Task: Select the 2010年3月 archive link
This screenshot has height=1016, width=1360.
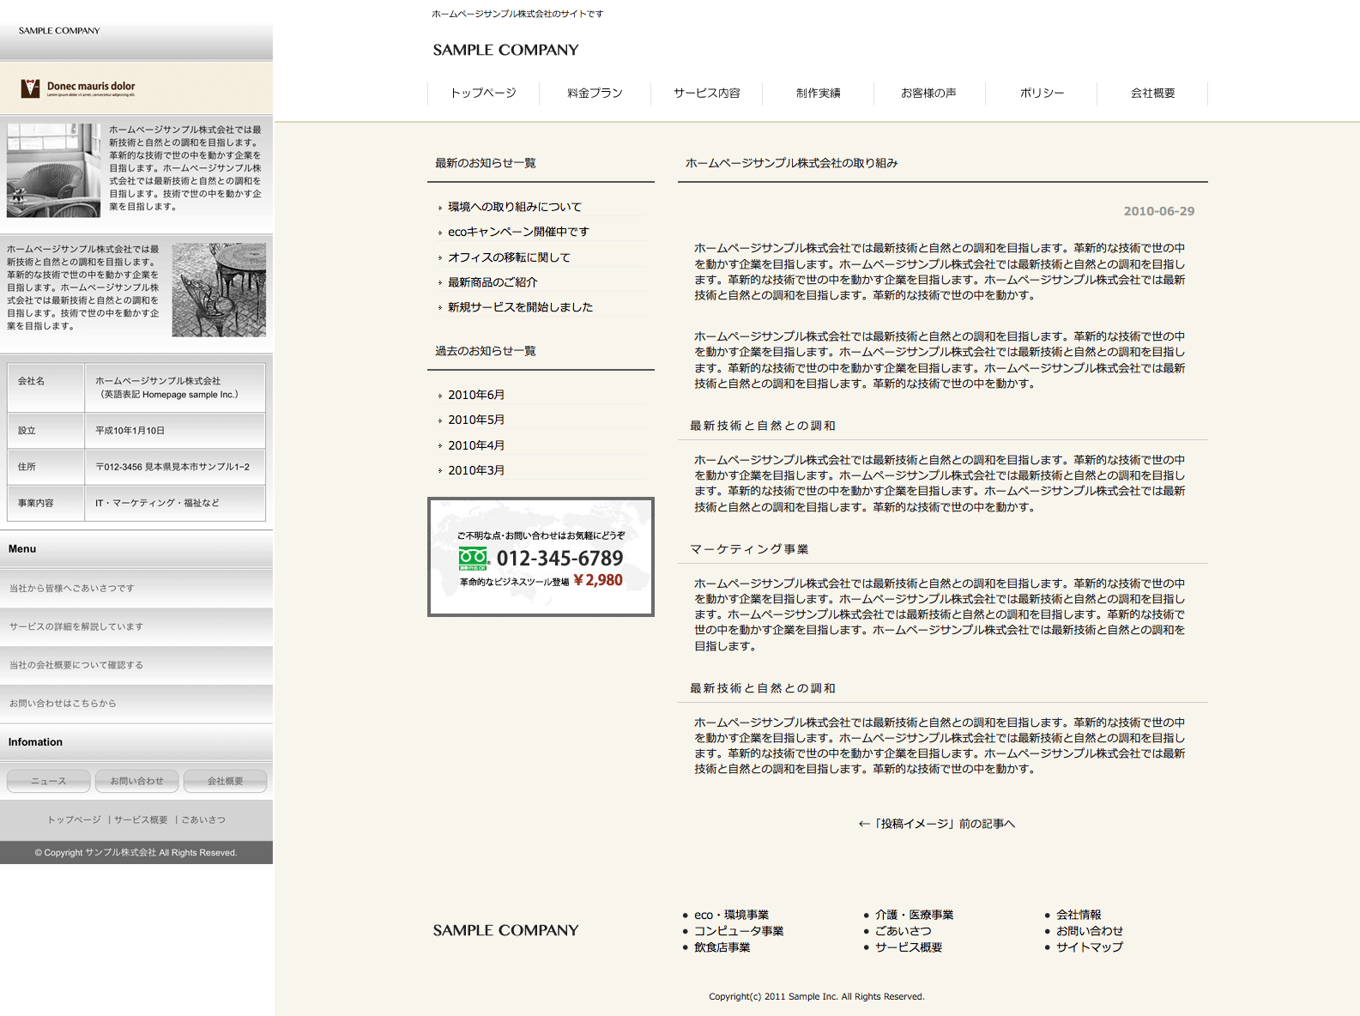Action: pos(476,470)
